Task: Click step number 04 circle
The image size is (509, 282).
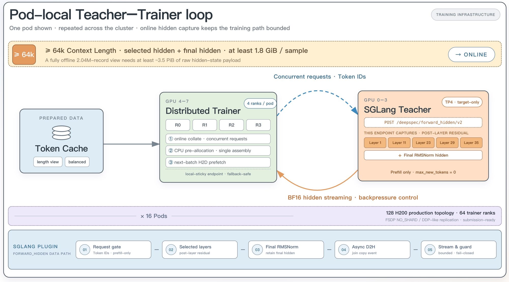Action: pos(344,250)
